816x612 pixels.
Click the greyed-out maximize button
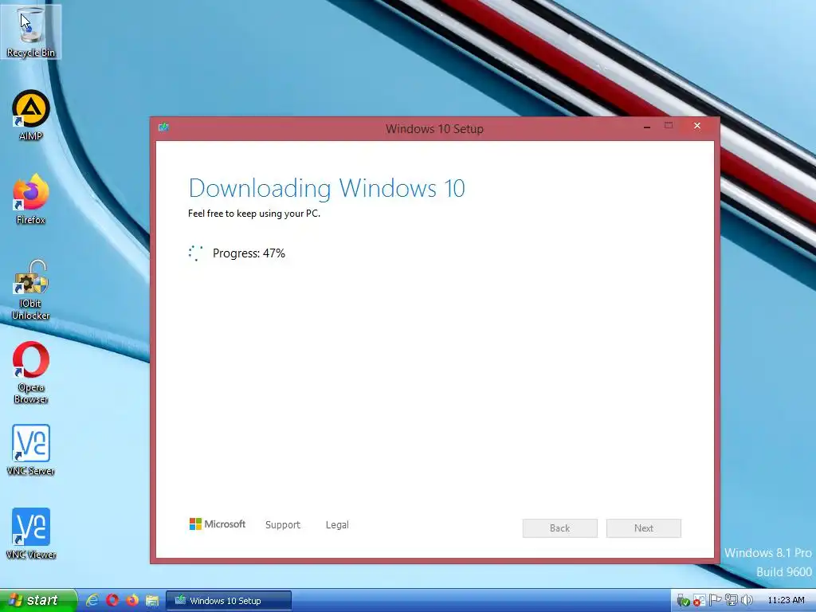point(669,125)
